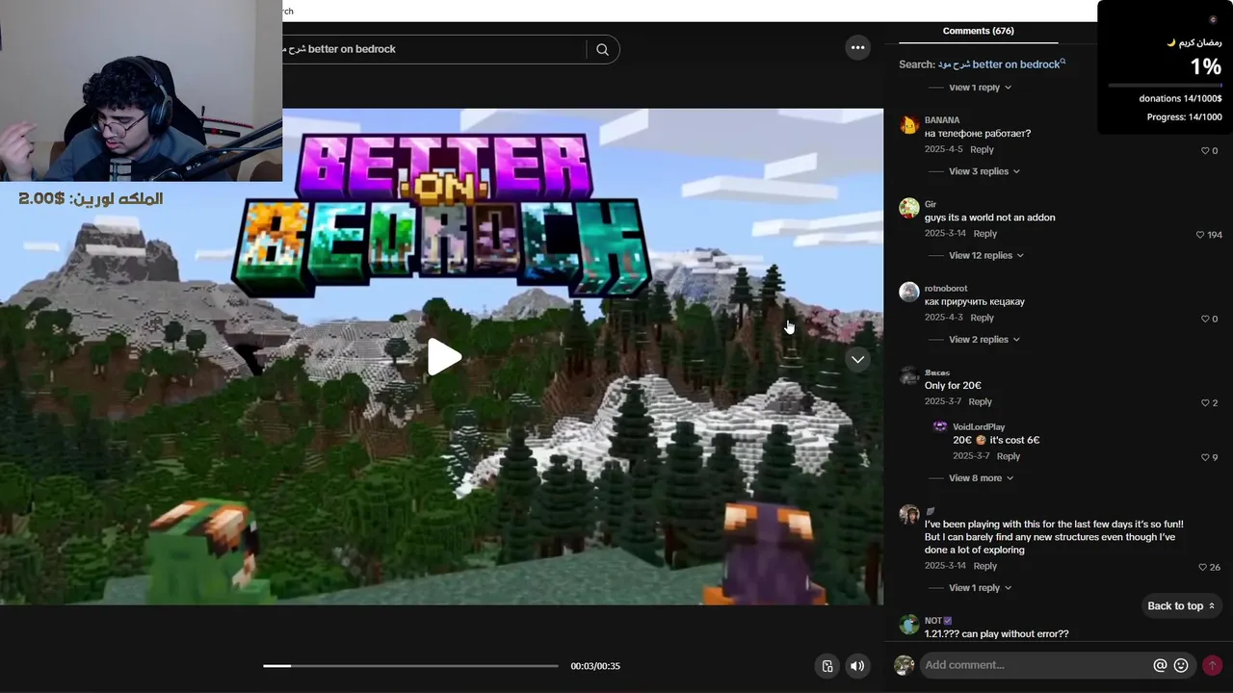
Task: Click the 'guys its a world not an addon' comment
Action: click(989, 218)
